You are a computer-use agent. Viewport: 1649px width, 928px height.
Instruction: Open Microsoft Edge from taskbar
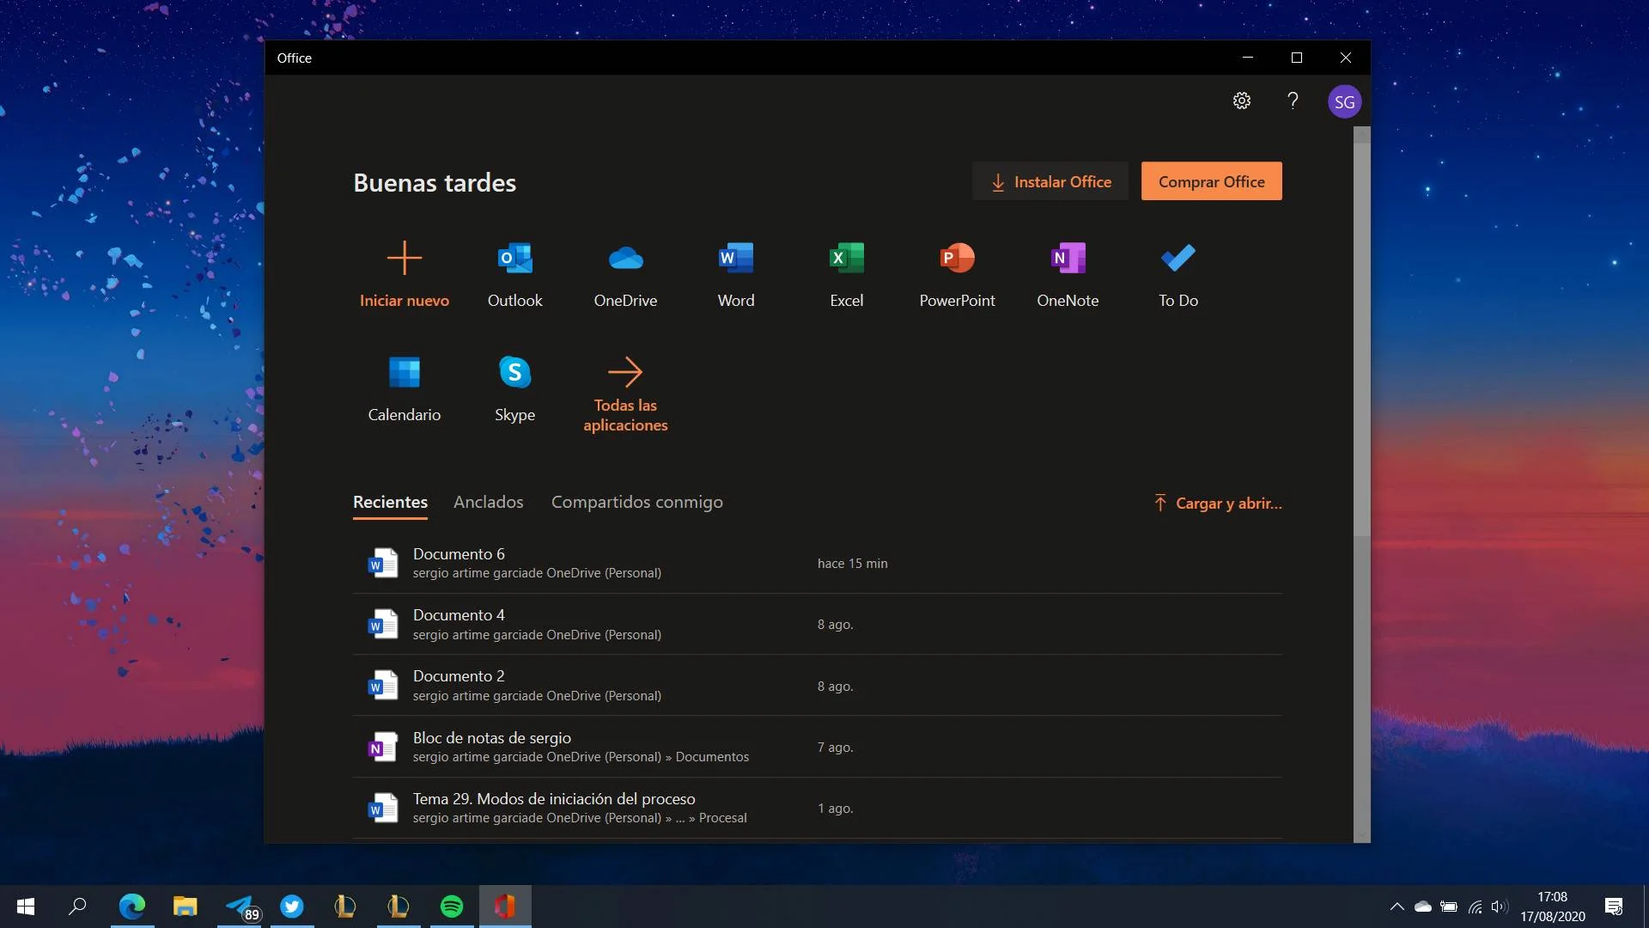click(132, 907)
